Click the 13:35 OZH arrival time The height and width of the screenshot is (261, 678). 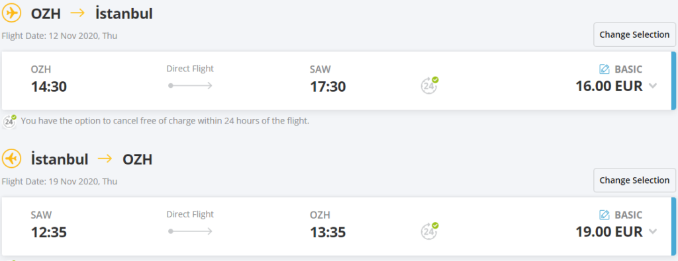tap(328, 233)
